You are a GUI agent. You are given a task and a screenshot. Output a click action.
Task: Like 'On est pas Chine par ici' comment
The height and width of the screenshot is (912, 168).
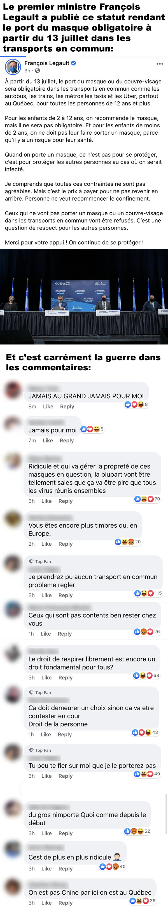click(x=47, y=903)
